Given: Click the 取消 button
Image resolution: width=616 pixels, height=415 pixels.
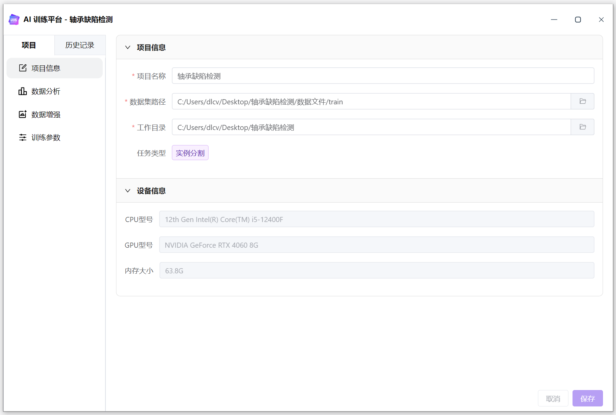Looking at the screenshot, I should (553, 398).
